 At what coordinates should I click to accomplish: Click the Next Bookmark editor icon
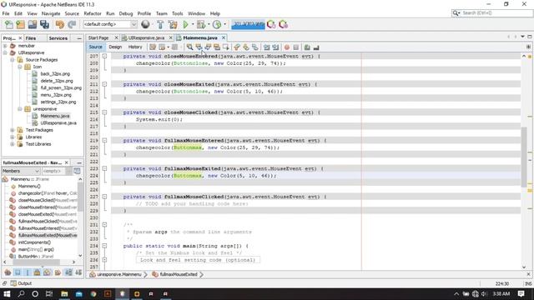point(246,47)
